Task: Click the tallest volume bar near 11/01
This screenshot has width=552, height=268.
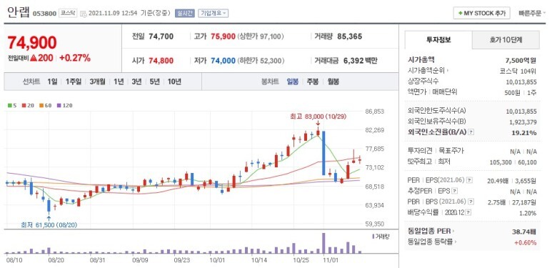Action: click(x=323, y=243)
